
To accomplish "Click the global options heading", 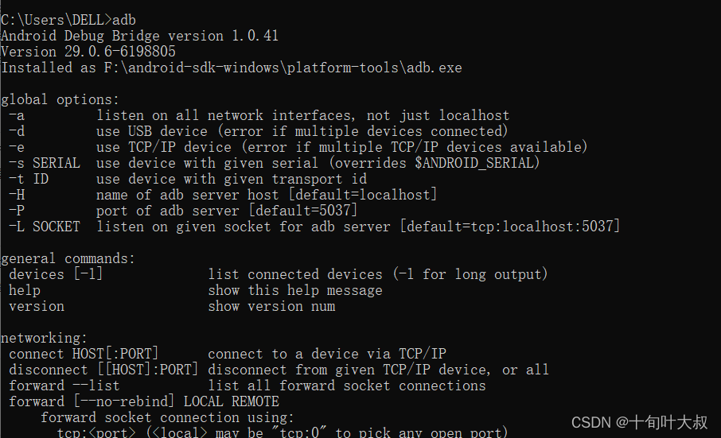I will (60, 99).
